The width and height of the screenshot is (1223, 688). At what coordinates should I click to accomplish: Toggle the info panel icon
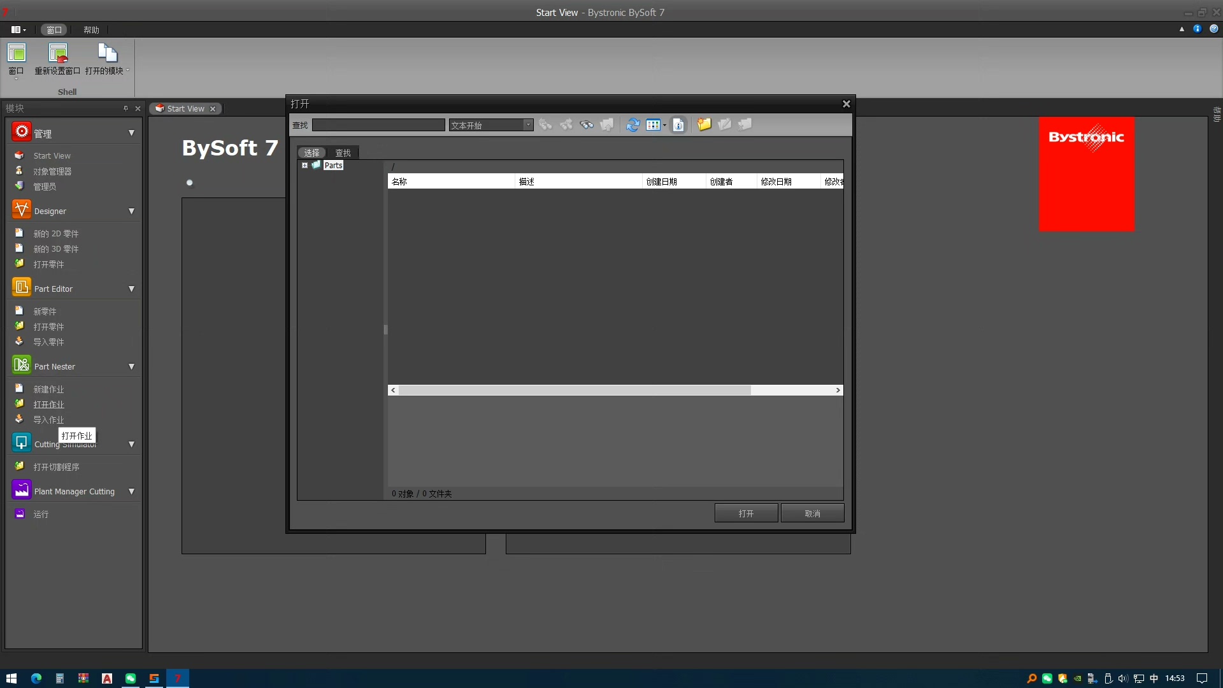pyautogui.click(x=678, y=125)
